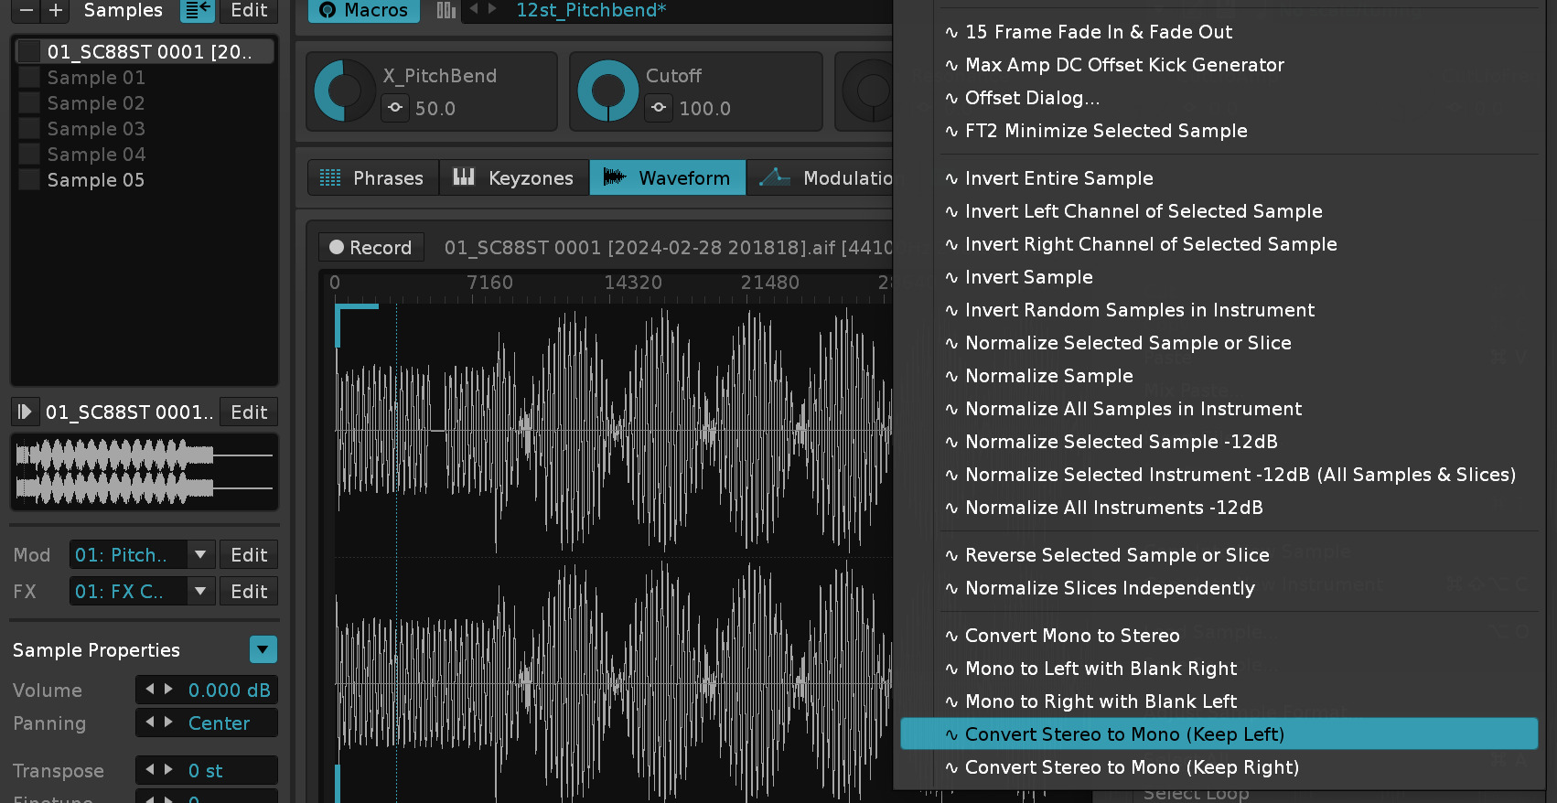
Task: Toggle the box beside Sample 05
Action: click(x=29, y=180)
